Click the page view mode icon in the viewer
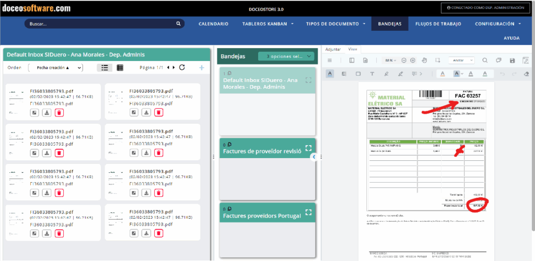 [x=365, y=61]
